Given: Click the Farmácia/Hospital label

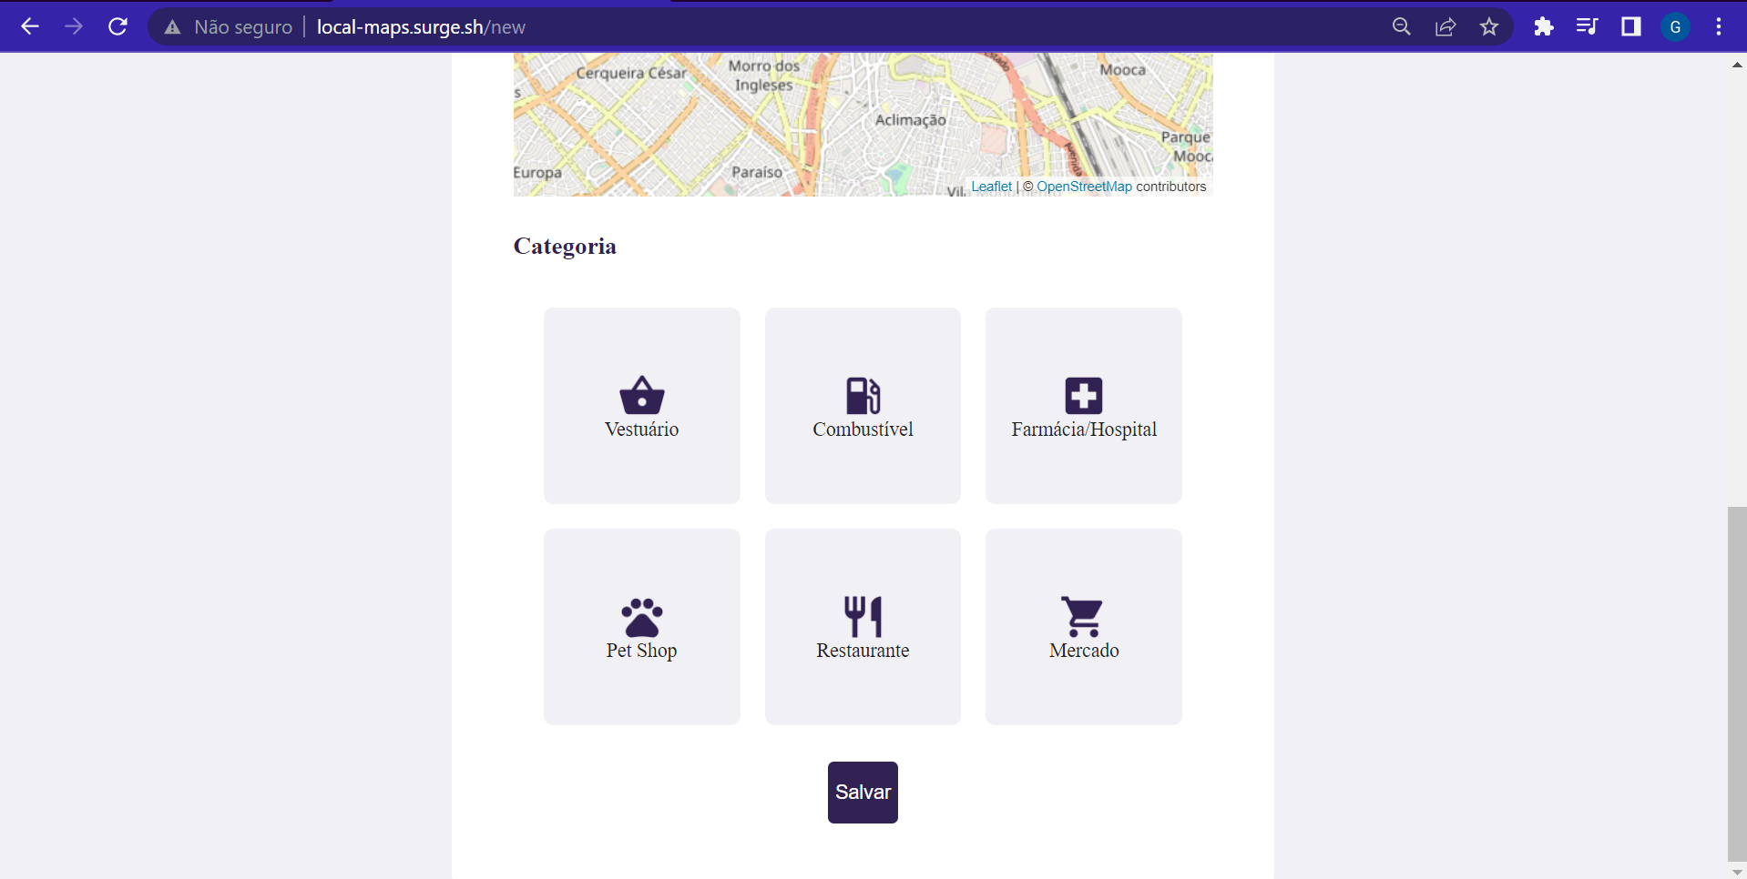Looking at the screenshot, I should pos(1084,429).
